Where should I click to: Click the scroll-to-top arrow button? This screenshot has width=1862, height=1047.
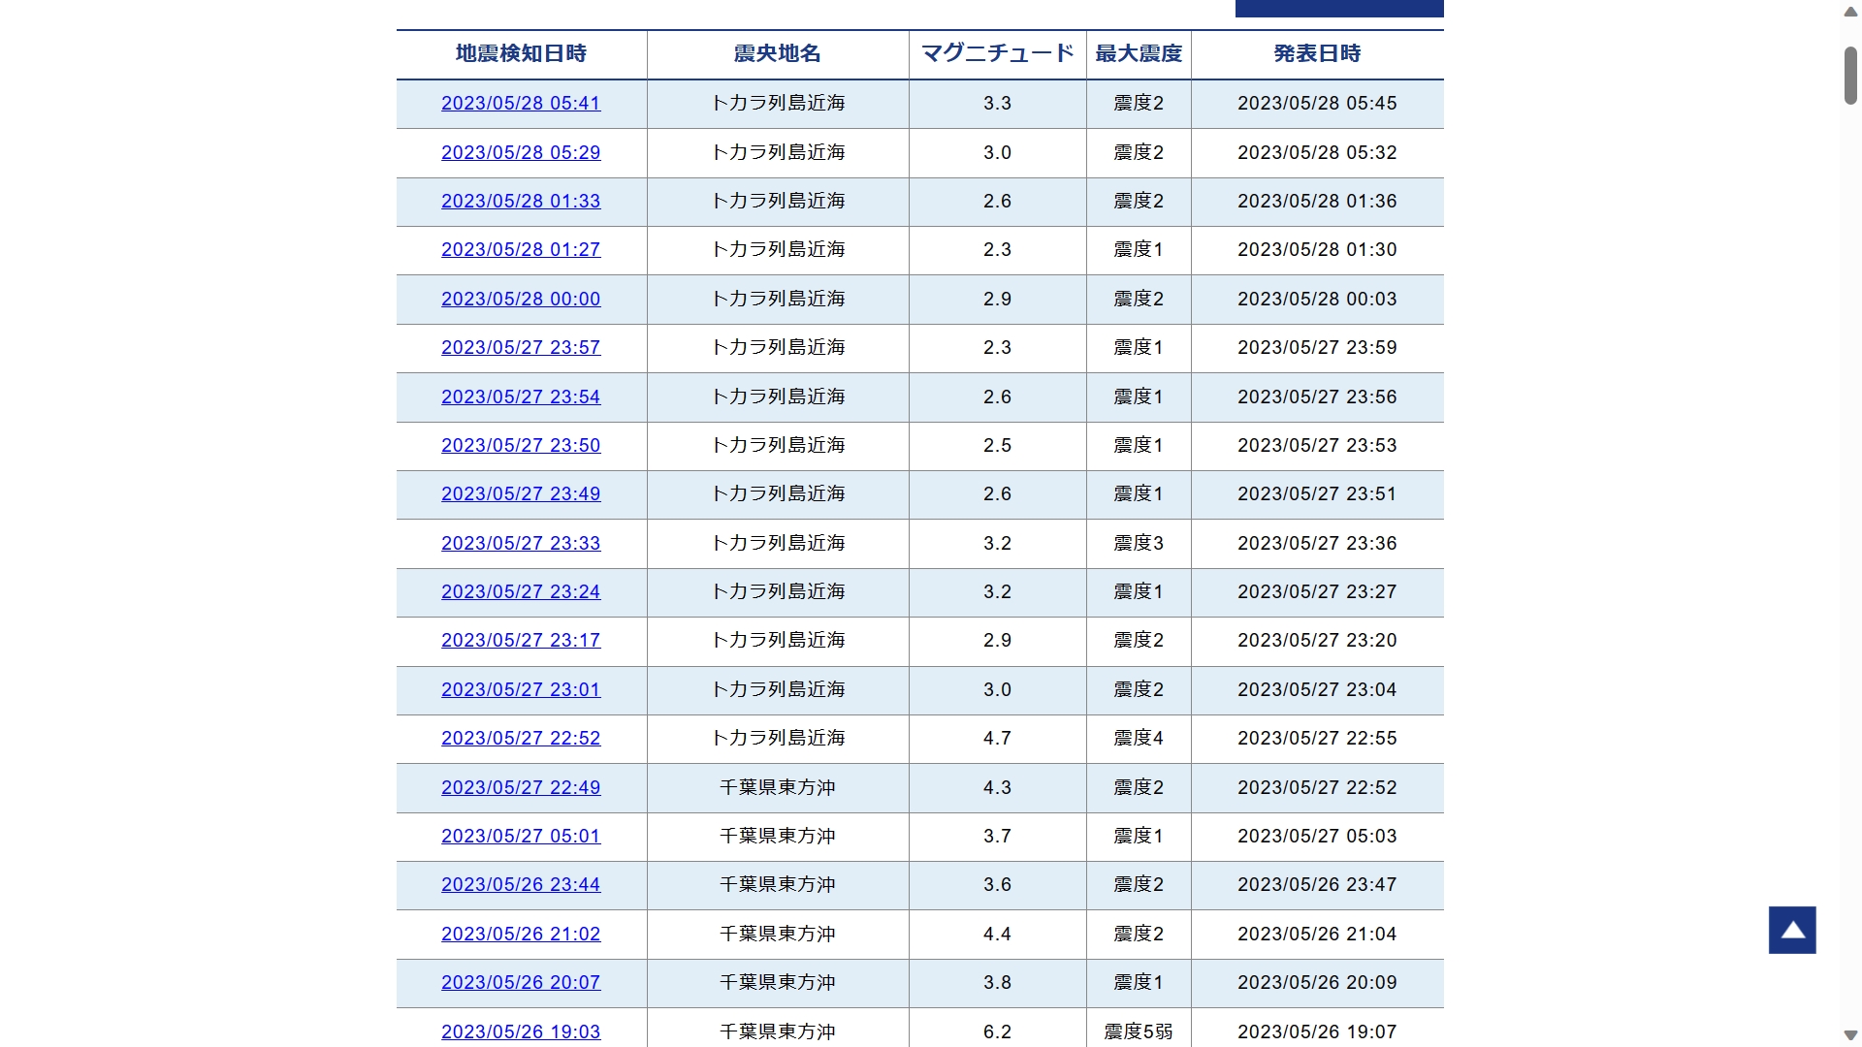[x=1791, y=930]
